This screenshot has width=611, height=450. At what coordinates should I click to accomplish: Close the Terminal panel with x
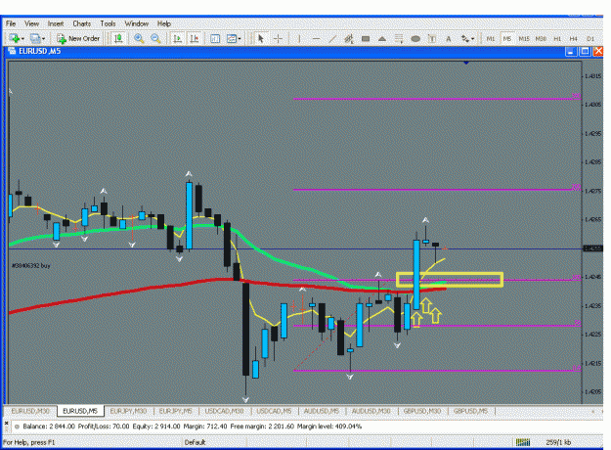(6, 423)
